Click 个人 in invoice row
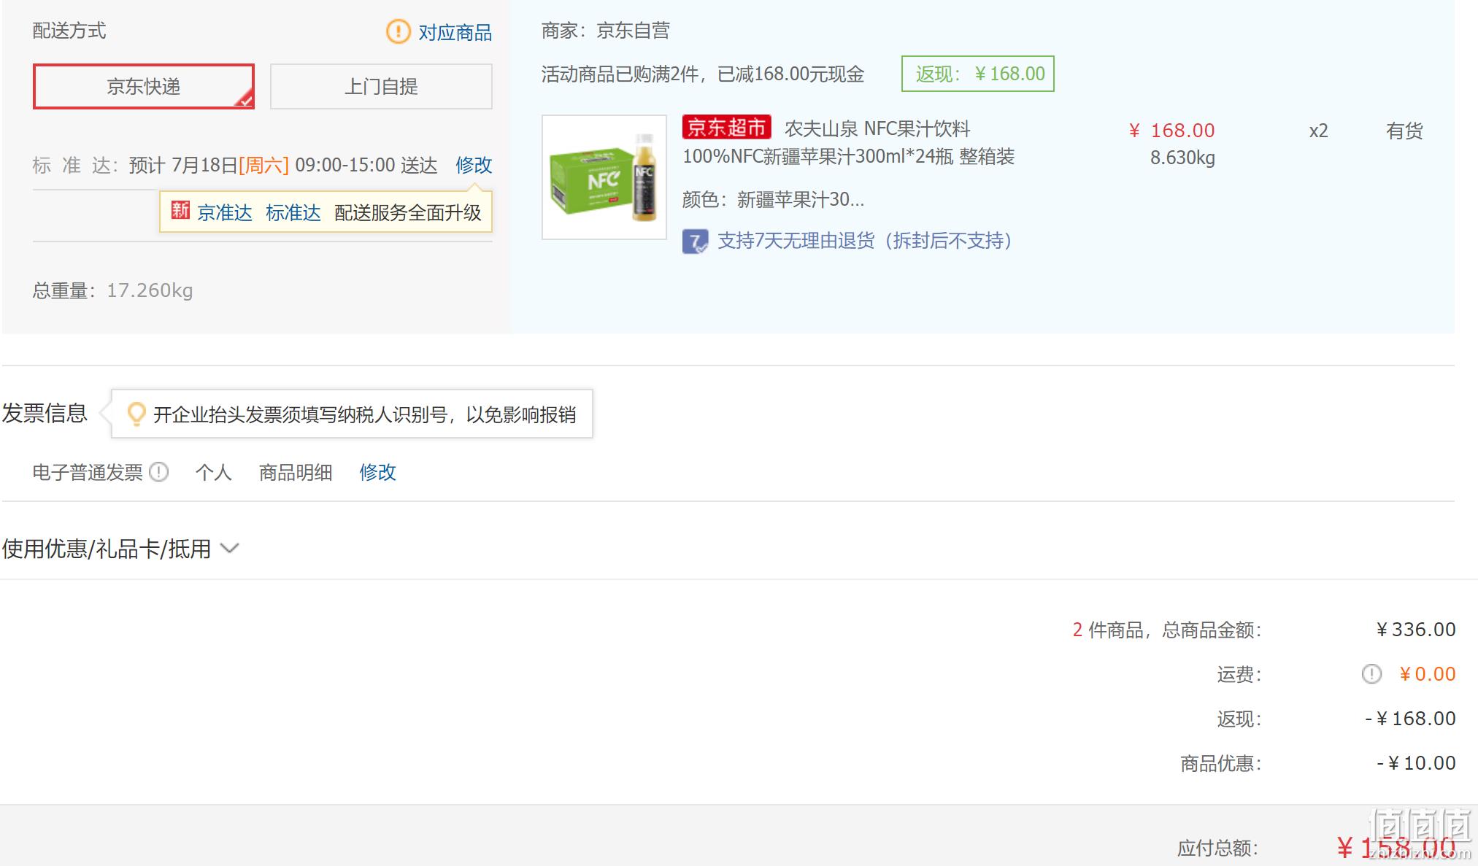Image resolution: width=1478 pixels, height=866 pixels. [x=213, y=472]
